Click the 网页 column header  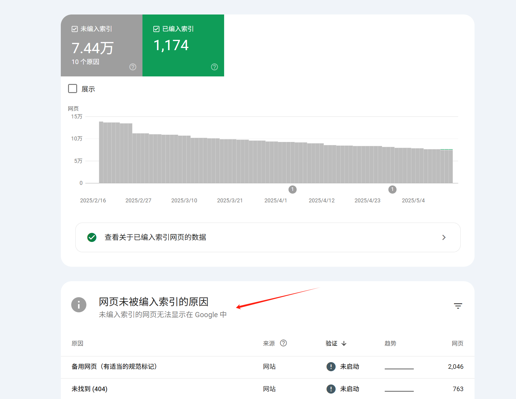point(457,343)
